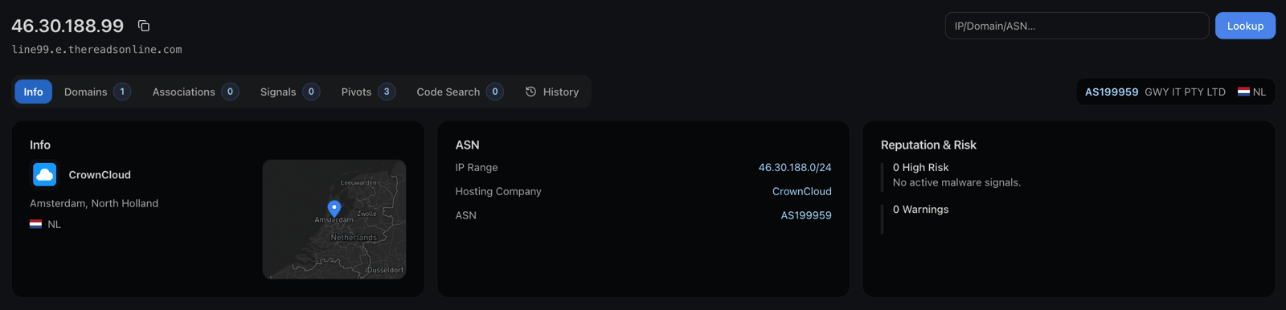
Task: Click the IP Range label
Action: [477, 167]
